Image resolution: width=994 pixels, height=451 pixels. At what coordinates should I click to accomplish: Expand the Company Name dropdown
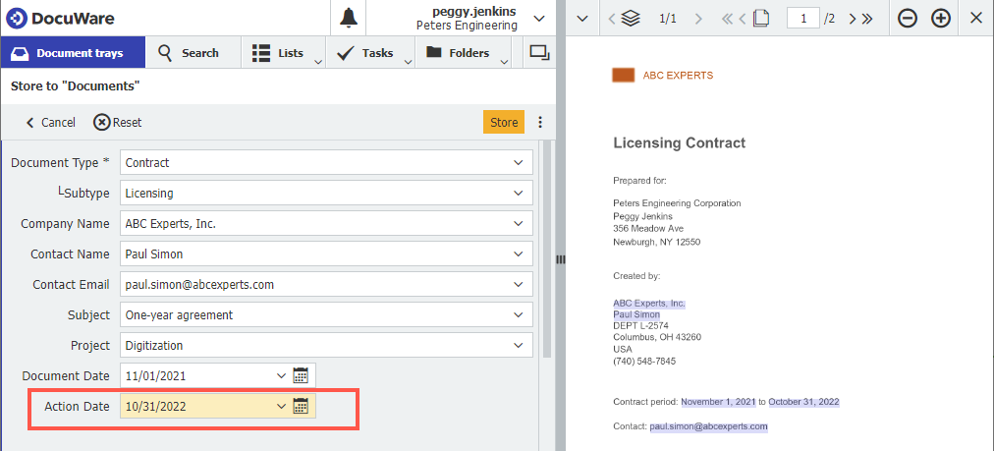point(519,224)
